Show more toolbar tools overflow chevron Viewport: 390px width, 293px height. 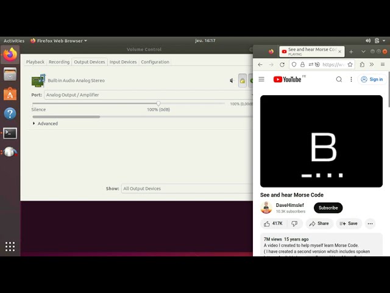click(372, 65)
